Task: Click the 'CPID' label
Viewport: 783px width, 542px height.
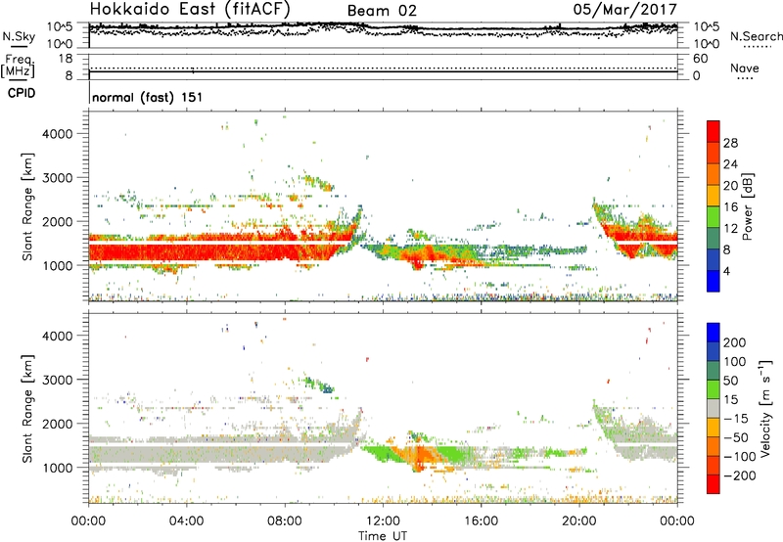Action: 22,93
